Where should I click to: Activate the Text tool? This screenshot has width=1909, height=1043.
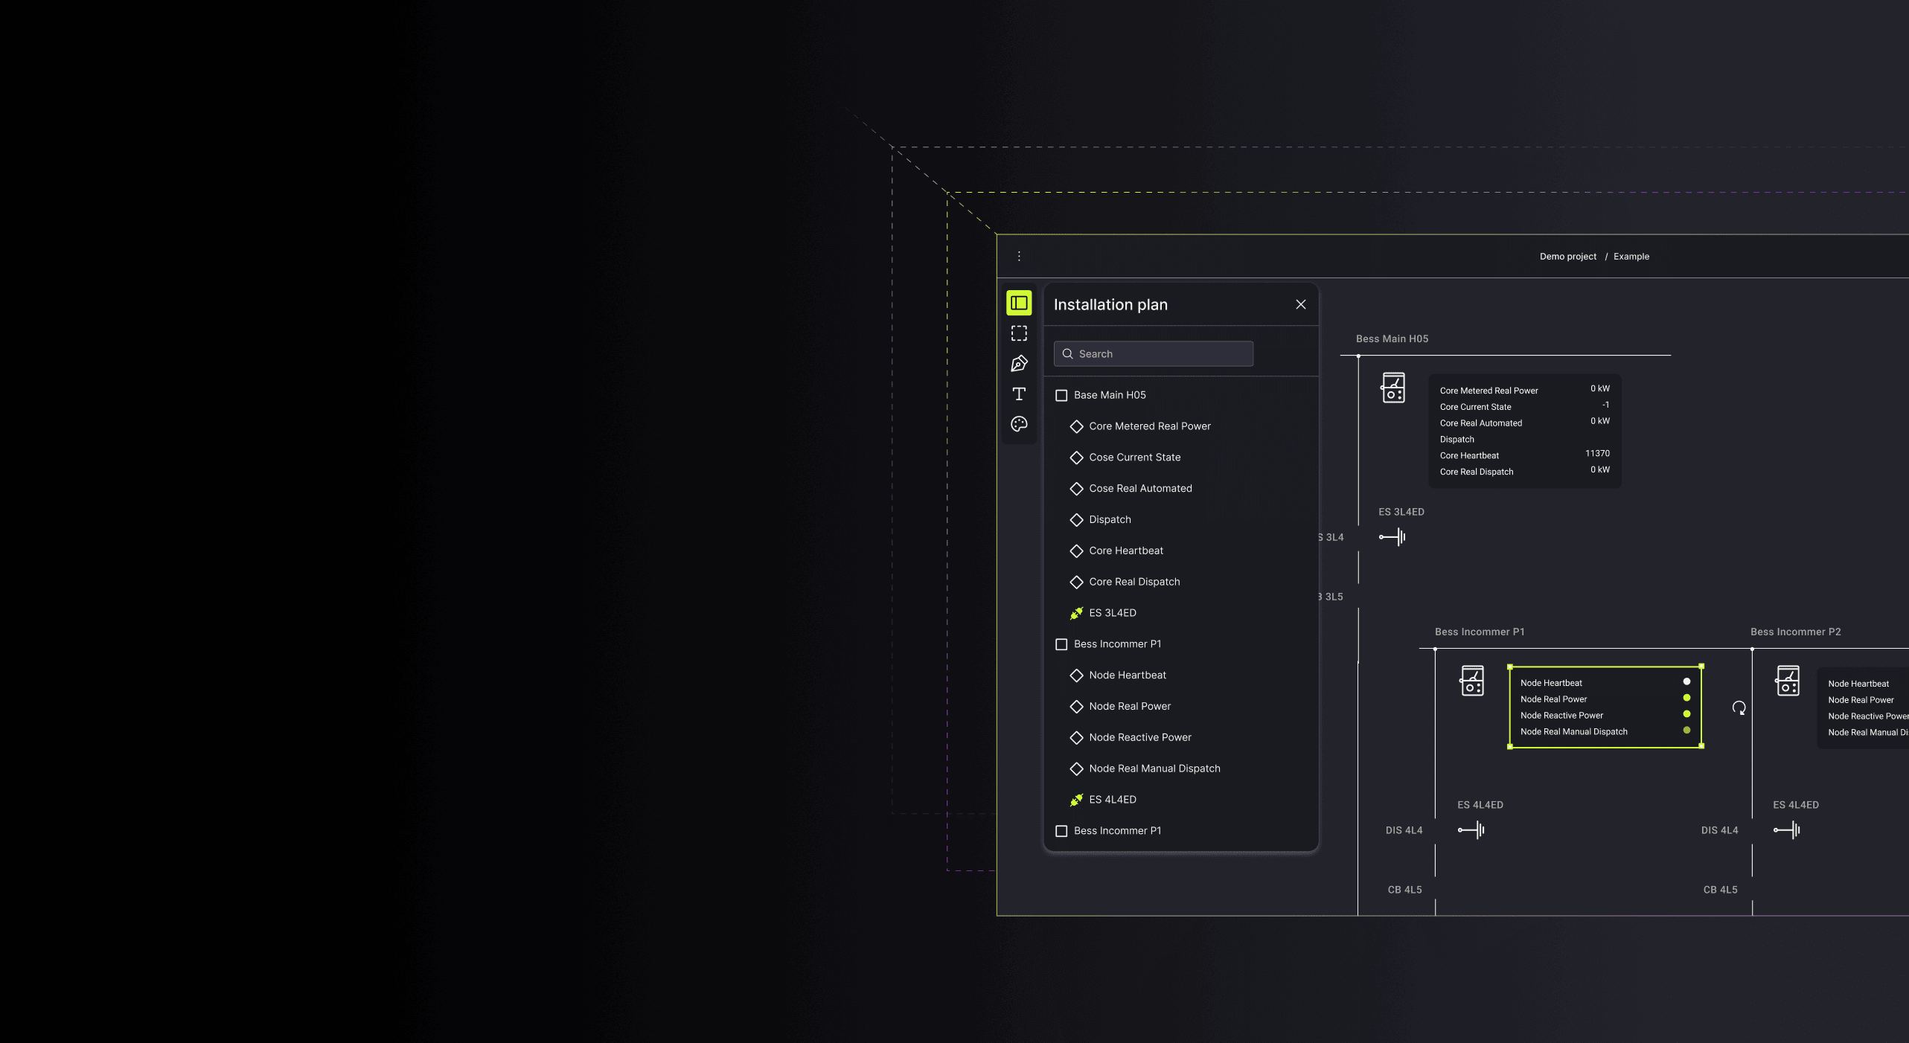tap(1019, 394)
